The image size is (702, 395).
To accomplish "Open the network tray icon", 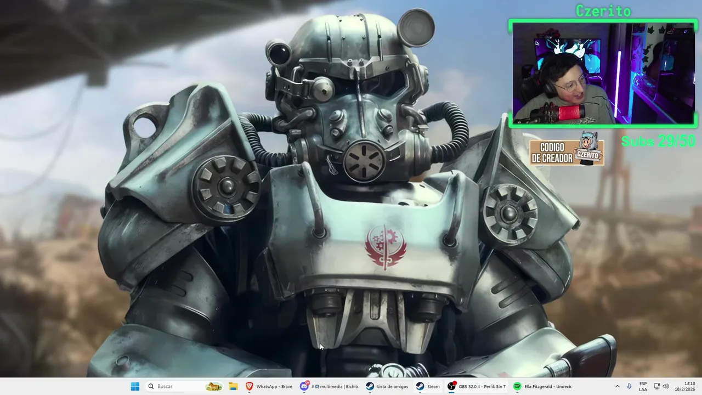I will click(x=656, y=386).
